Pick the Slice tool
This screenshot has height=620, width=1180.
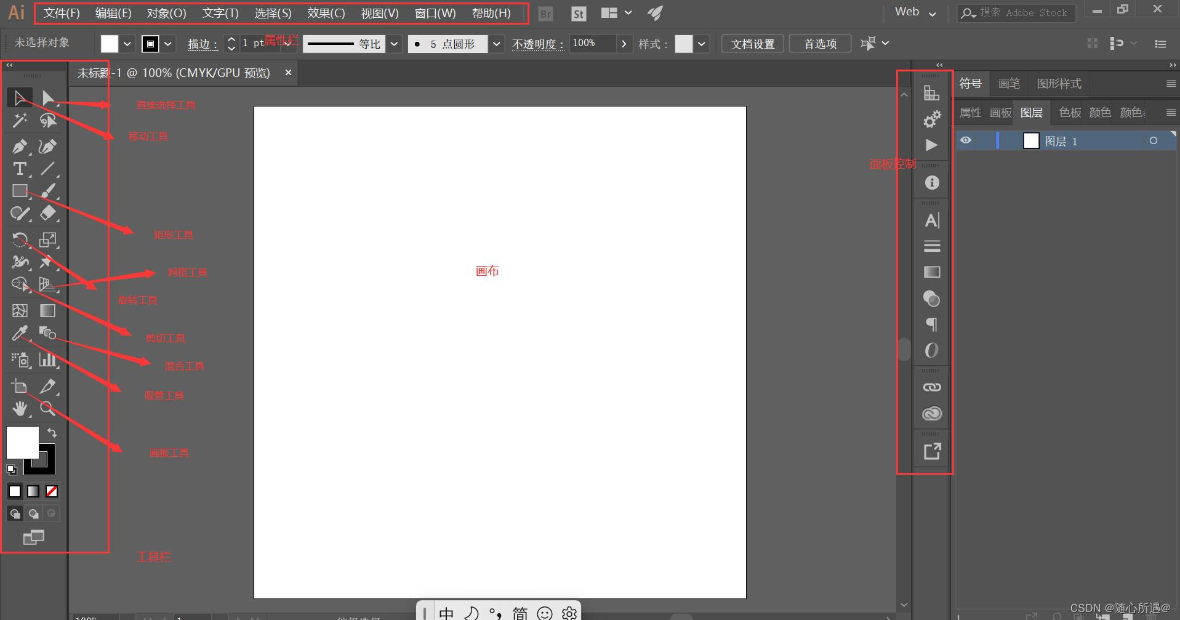48,387
